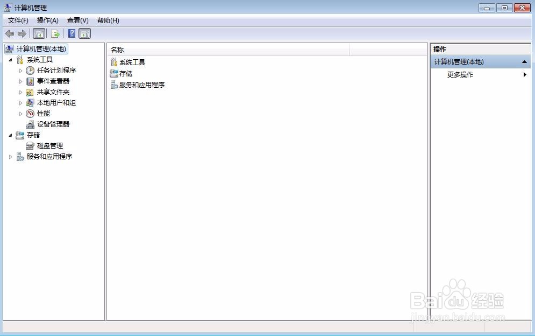Click the Back arrow toolbar icon

click(x=10, y=33)
